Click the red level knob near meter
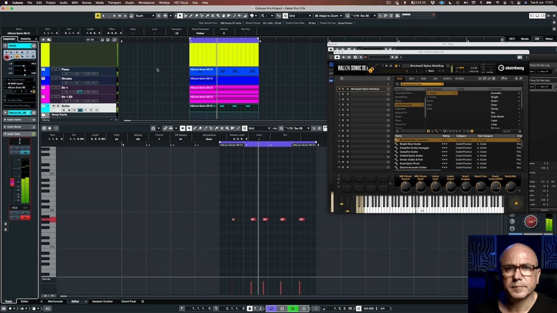 (x=531, y=221)
